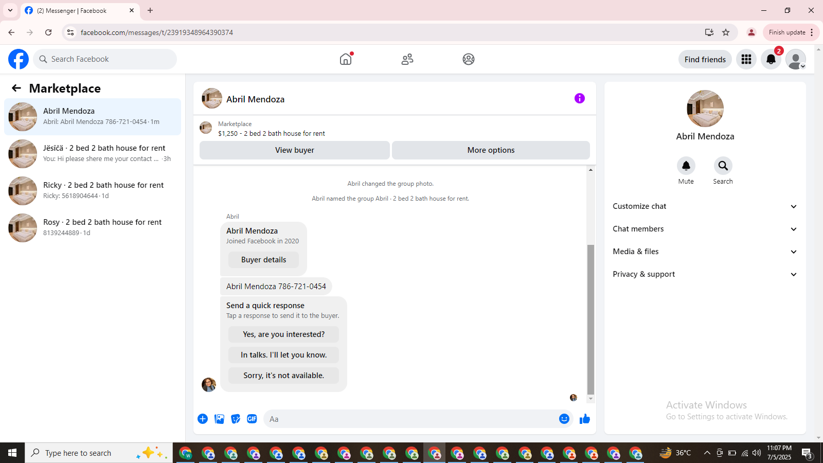Image resolution: width=823 pixels, height=463 pixels.
Task: Open conversation info purple icon
Action: (580, 98)
